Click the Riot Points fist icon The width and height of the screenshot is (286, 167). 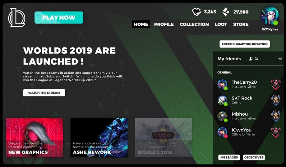[x=196, y=12]
